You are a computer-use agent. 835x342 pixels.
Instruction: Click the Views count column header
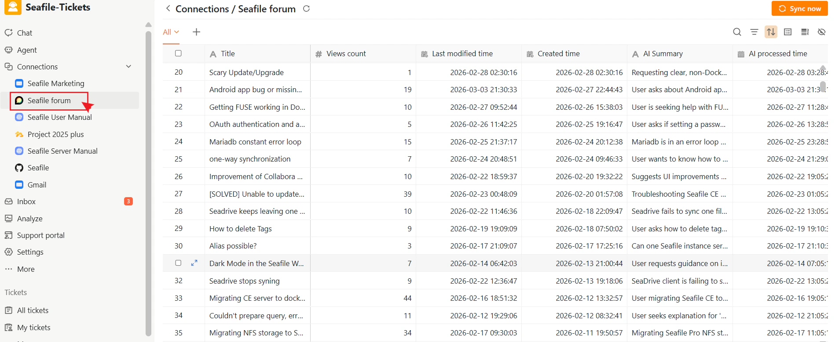point(363,54)
